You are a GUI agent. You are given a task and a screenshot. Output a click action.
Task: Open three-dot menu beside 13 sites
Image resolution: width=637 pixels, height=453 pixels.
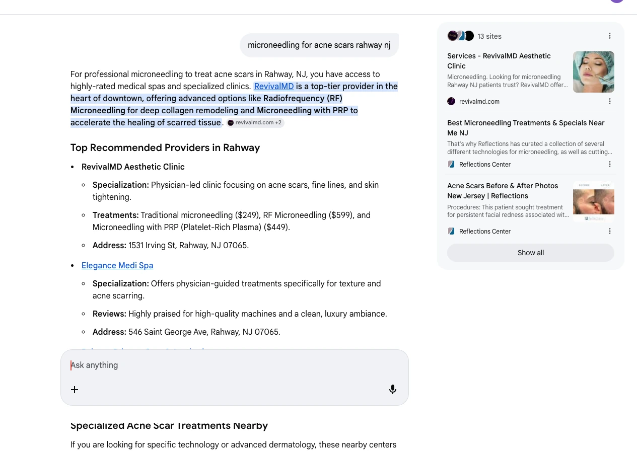coord(610,36)
